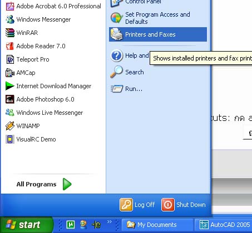Click the Shut Down text
Screen dimensions: 252x233
(x=191, y=205)
